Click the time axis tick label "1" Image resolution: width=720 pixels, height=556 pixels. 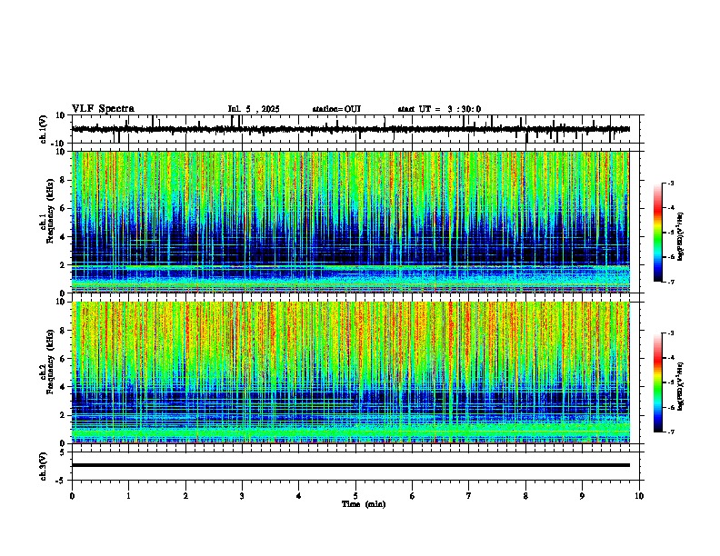128,496
